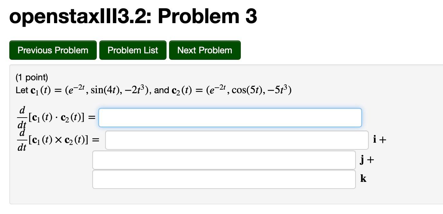Click the bold j + label
The height and width of the screenshot is (214, 443).
366,160
